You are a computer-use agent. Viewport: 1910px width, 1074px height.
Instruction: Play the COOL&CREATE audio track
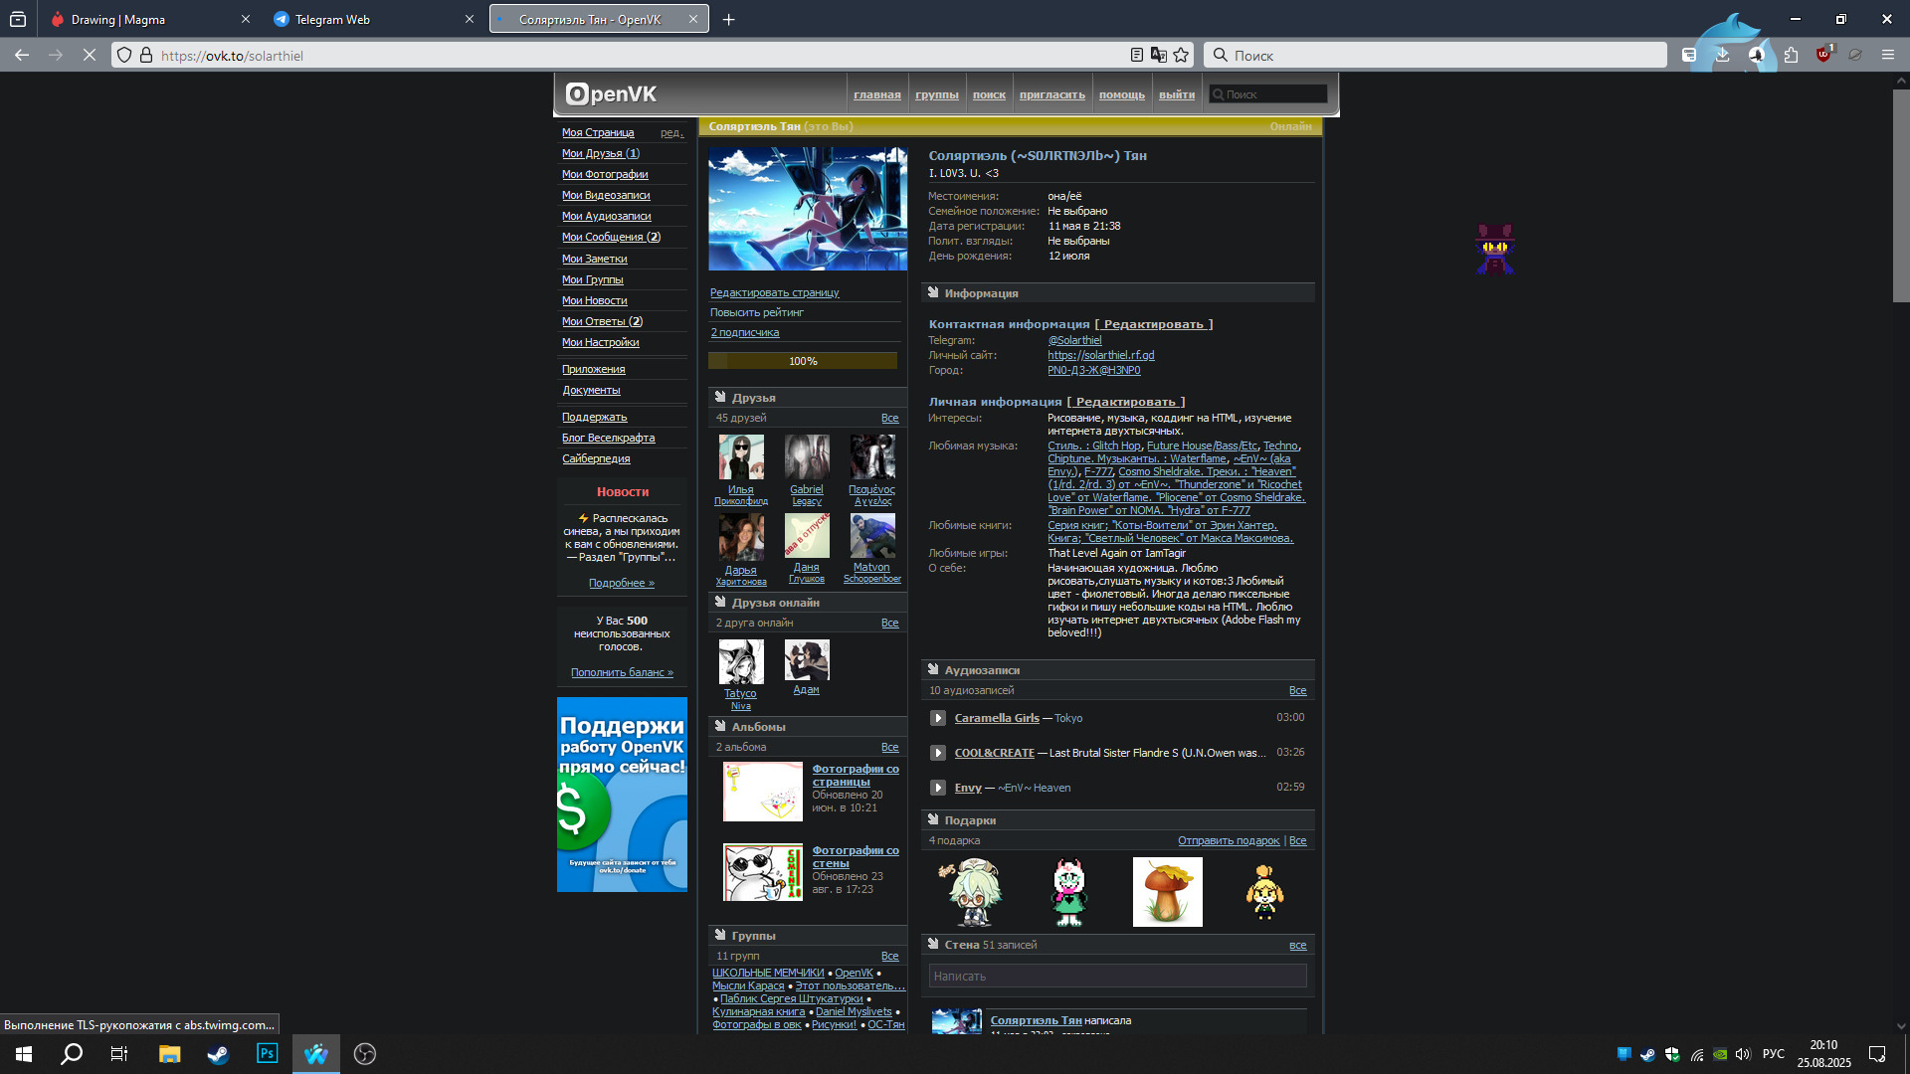(937, 753)
